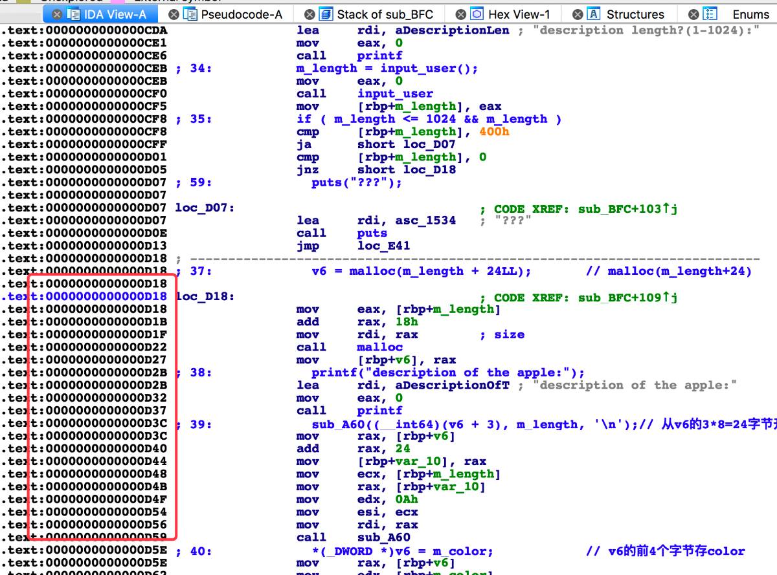Select loc_D07 operand in ja instruction

429,144
